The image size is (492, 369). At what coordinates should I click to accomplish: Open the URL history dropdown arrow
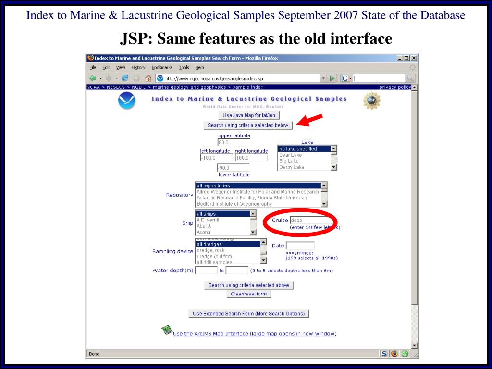tap(323, 78)
